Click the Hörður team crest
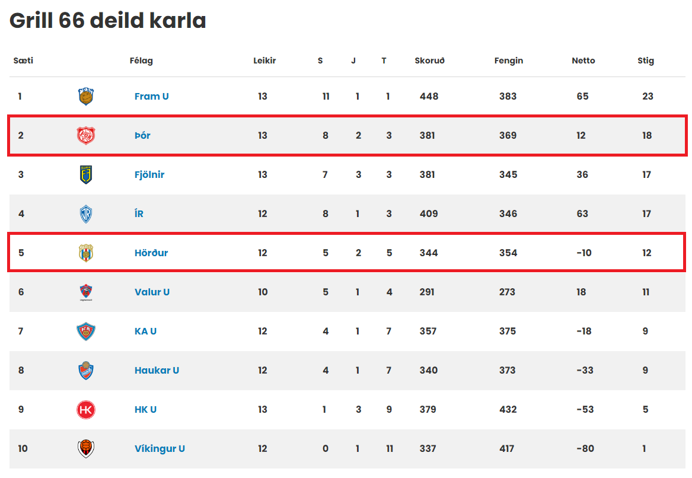692x478 pixels. pos(86,253)
